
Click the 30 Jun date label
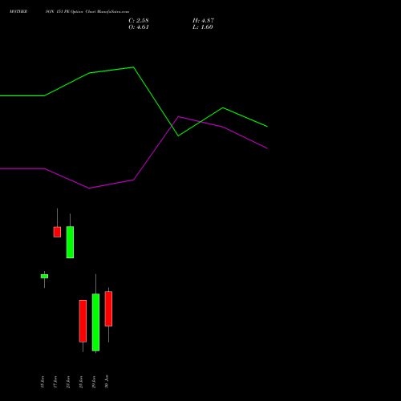[107, 382]
